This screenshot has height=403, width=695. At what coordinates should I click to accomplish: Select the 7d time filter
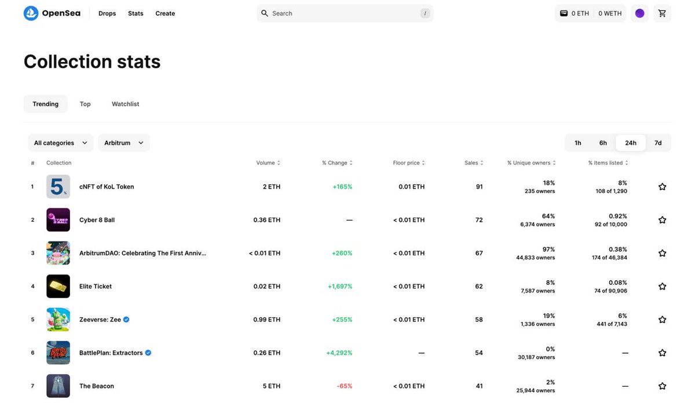pos(657,142)
